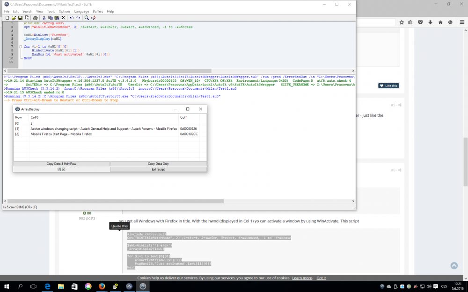Bookmark this page with Firefox star icon

[x=402, y=22]
